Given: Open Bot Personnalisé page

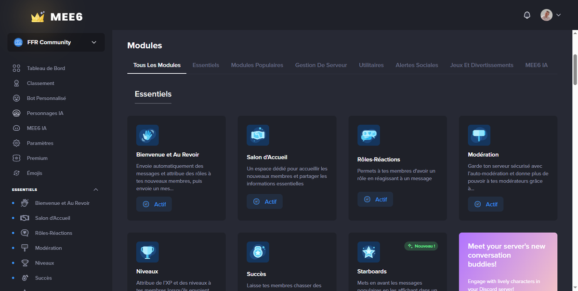Looking at the screenshot, I should click(46, 98).
